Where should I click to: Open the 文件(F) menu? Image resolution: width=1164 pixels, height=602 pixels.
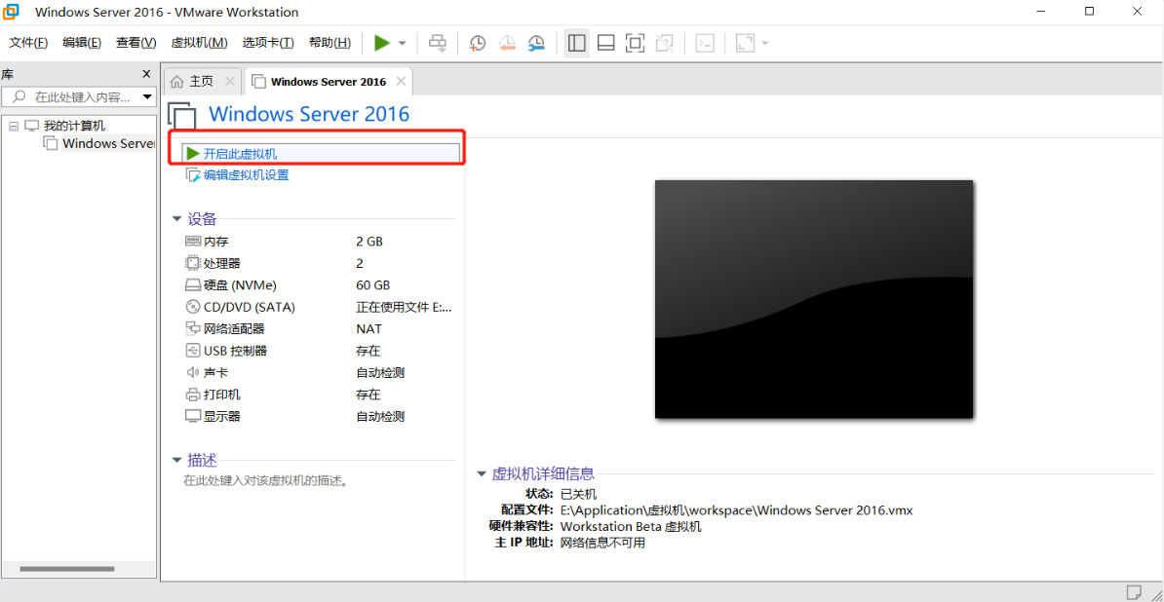28,43
